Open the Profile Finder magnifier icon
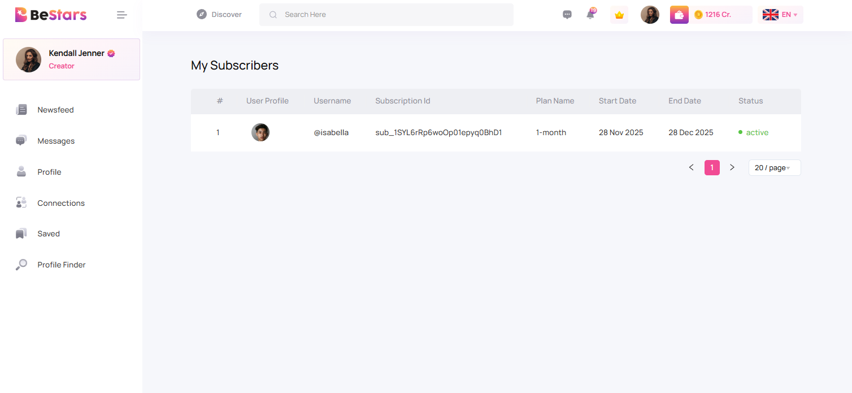The image size is (852, 393). (21, 264)
